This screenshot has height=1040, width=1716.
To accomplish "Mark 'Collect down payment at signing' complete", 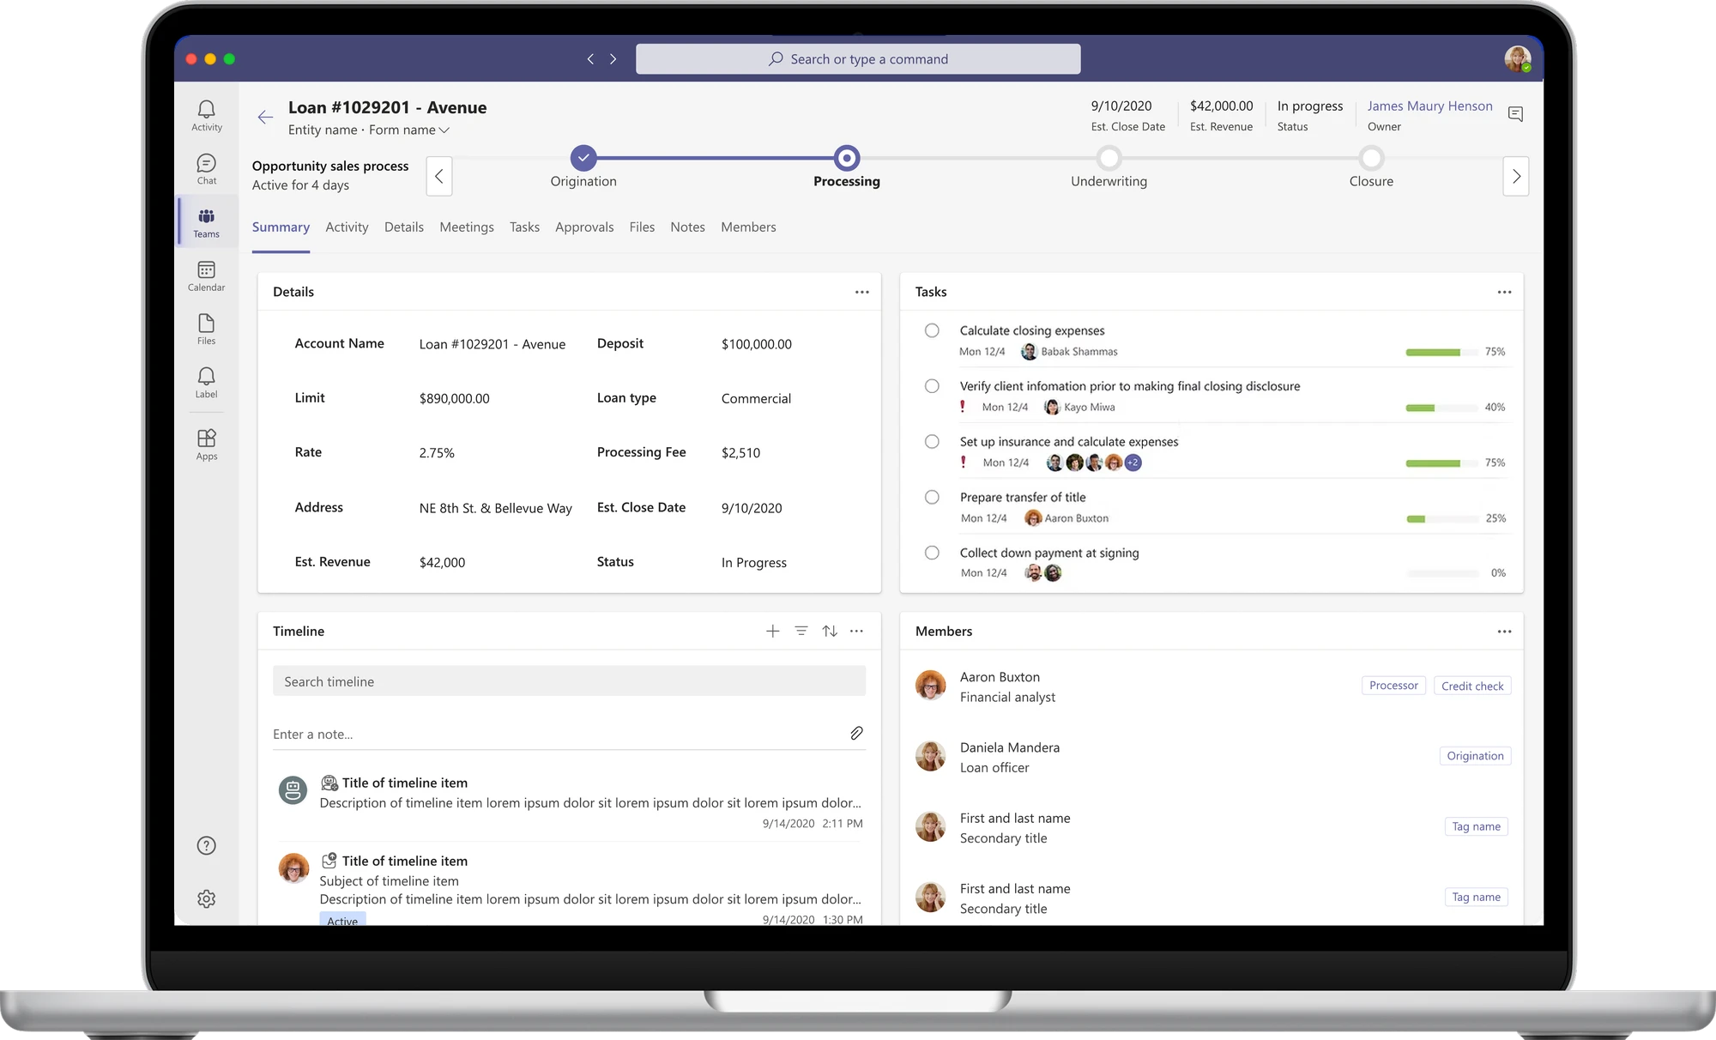I will [932, 553].
